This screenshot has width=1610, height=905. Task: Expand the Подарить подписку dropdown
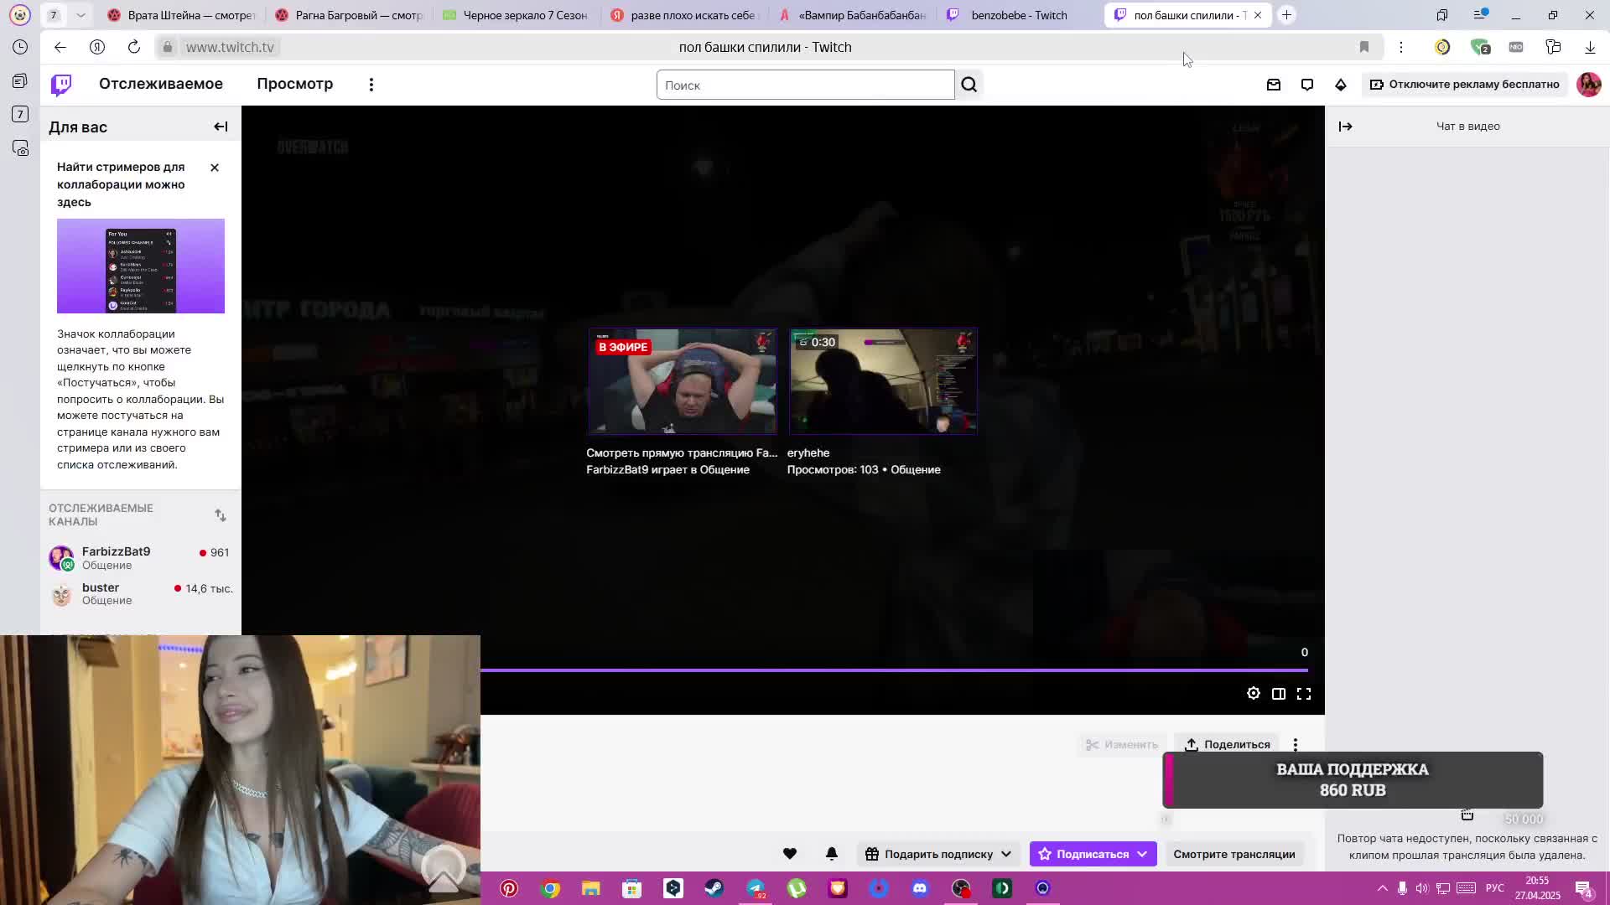[x=938, y=854]
